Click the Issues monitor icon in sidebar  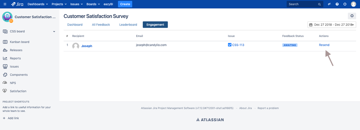(5, 66)
